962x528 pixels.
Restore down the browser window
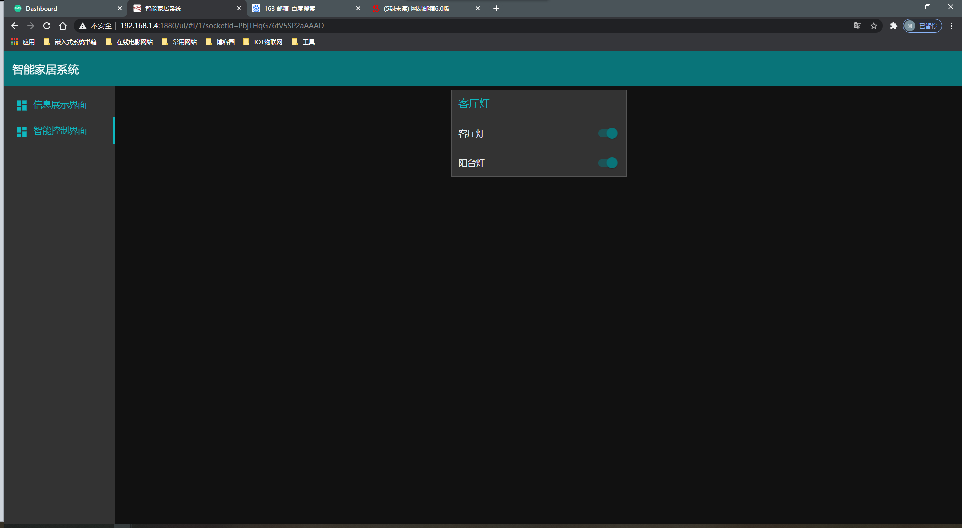[928, 7]
